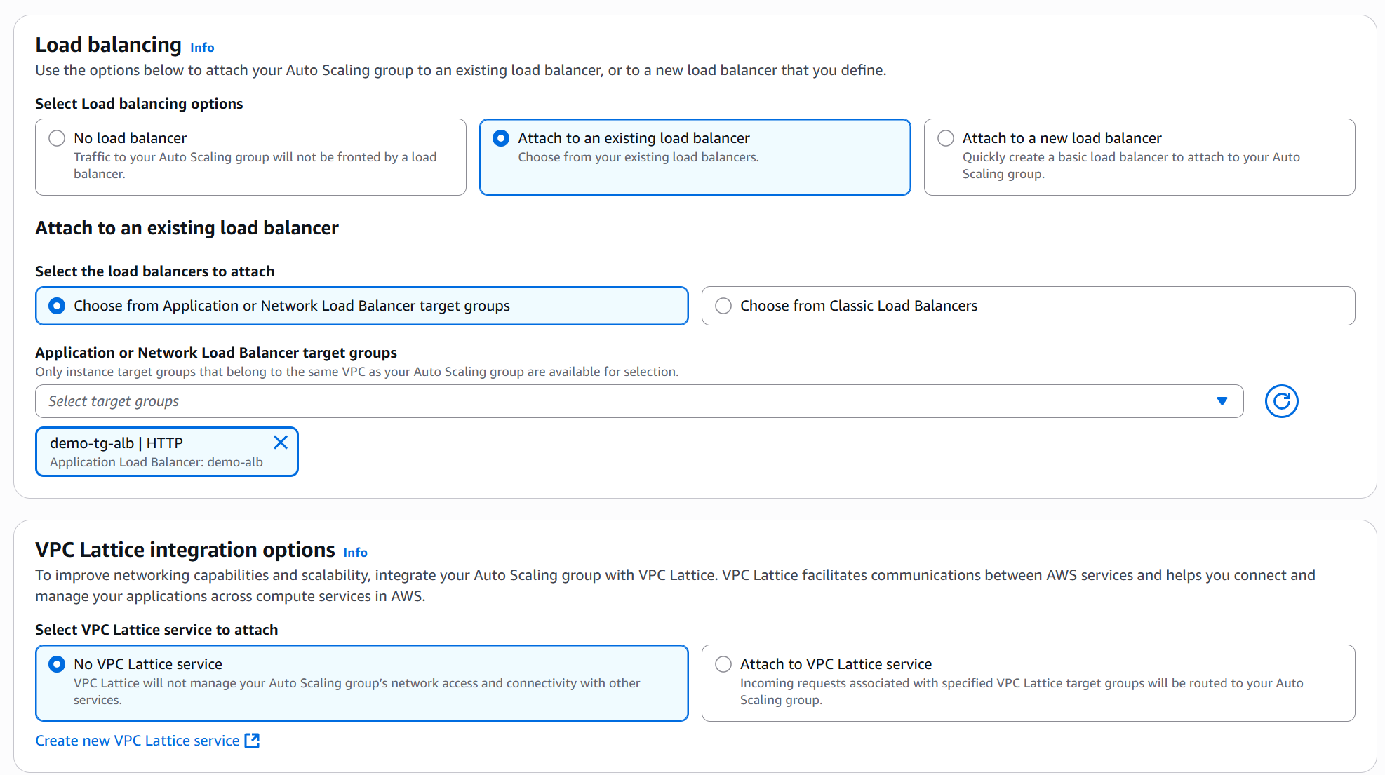Select Attach to VPC Lattice service radio
Image resolution: width=1385 pixels, height=775 pixels.
[x=723, y=664]
